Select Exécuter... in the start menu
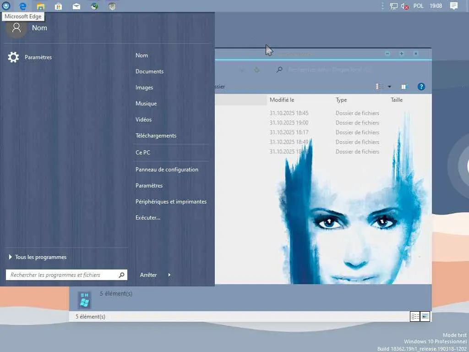This screenshot has height=352, width=469. pos(148,218)
